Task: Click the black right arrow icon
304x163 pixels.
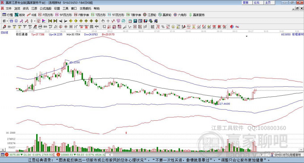Action: [x=66, y=21]
